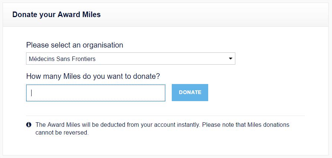Click the "How many Miles" question label

93,76
